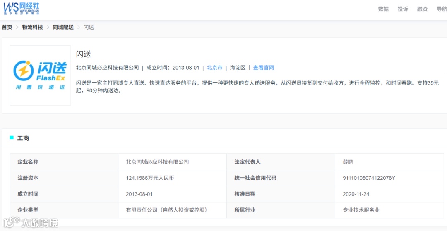Open the 投诉 navigation menu
447x231 pixels.
[x=403, y=9]
